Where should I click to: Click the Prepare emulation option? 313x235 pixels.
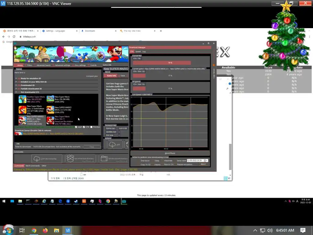point(185,164)
